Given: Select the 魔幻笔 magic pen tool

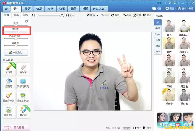Looking at the screenshot, I should [23, 112].
